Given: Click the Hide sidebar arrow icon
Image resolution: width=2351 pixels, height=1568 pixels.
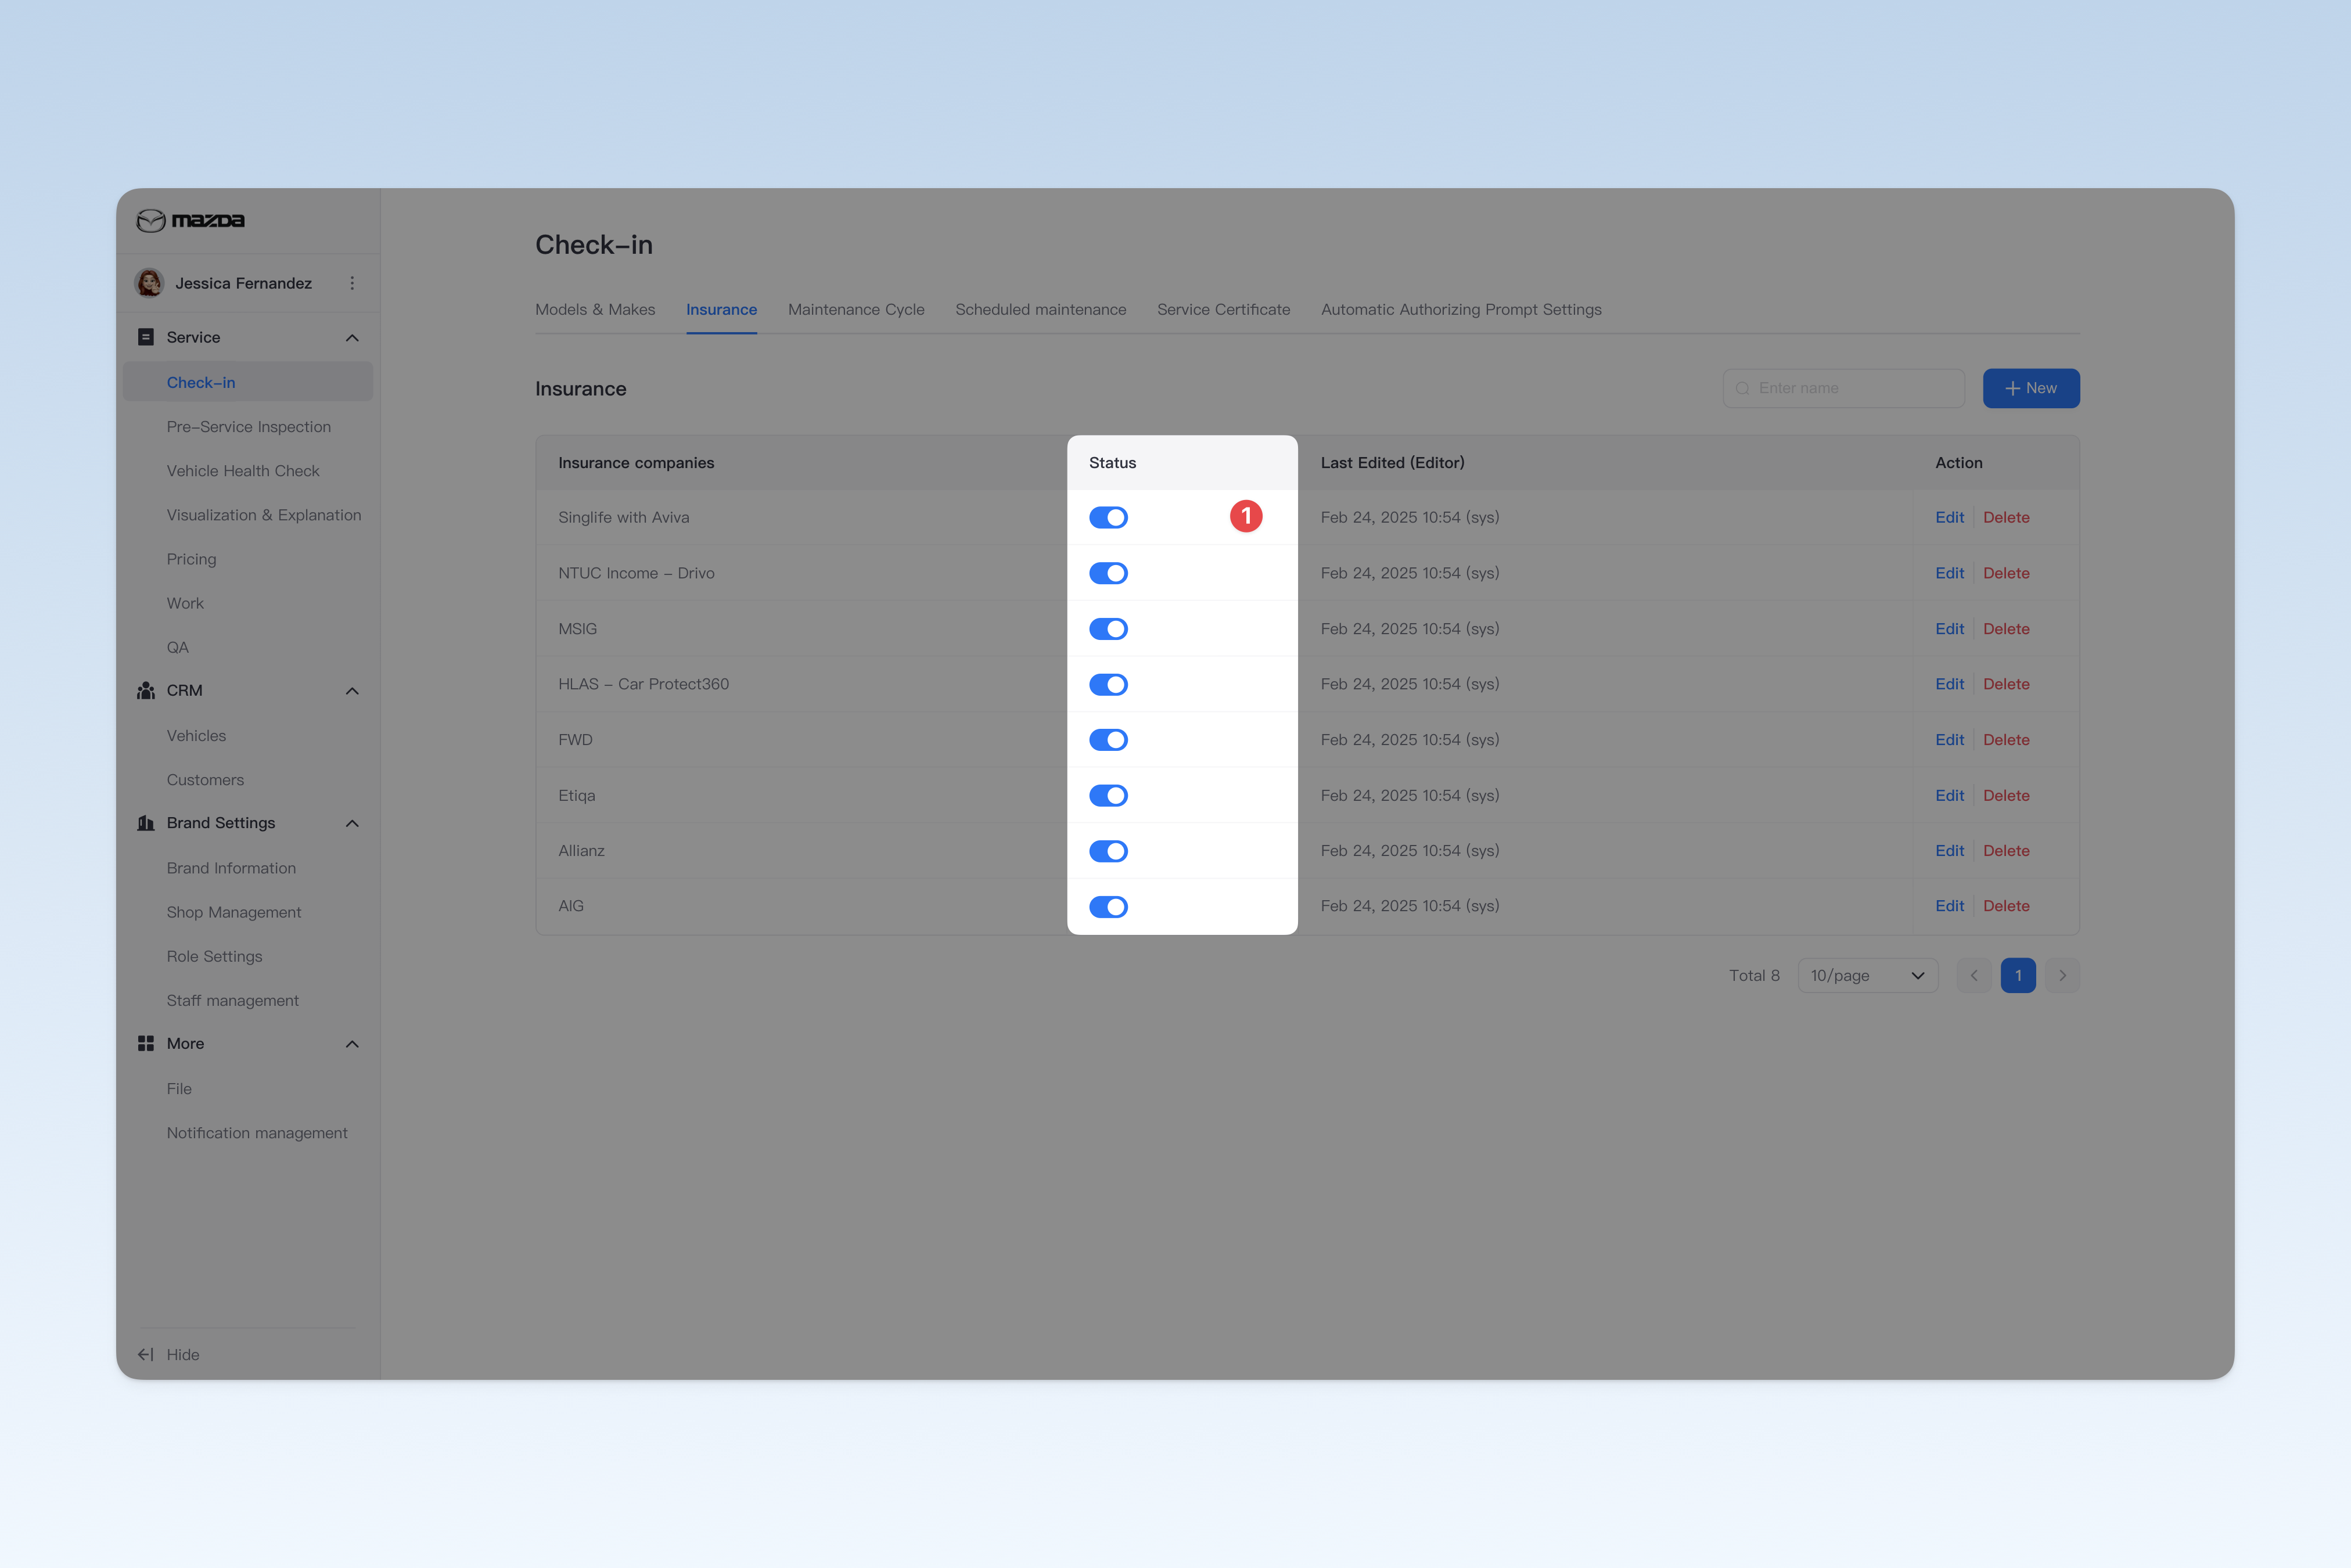Looking at the screenshot, I should [146, 1354].
